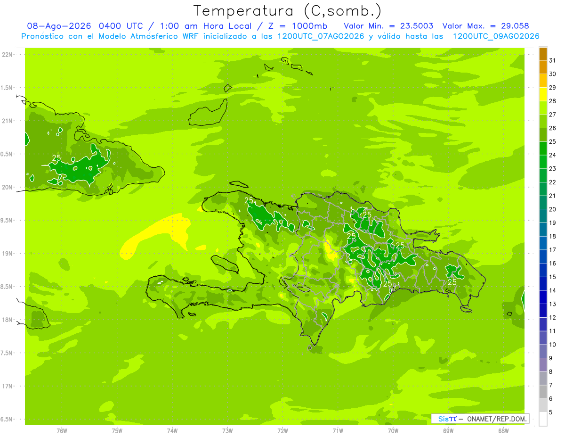Click the 74W longitude axis label

point(172,430)
